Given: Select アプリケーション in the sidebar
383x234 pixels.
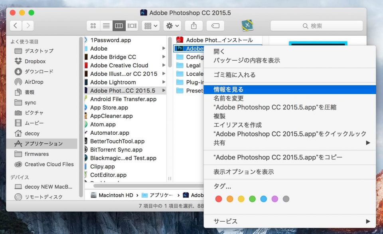Looking at the screenshot, I should pyautogui.click(x=42, y=144).
